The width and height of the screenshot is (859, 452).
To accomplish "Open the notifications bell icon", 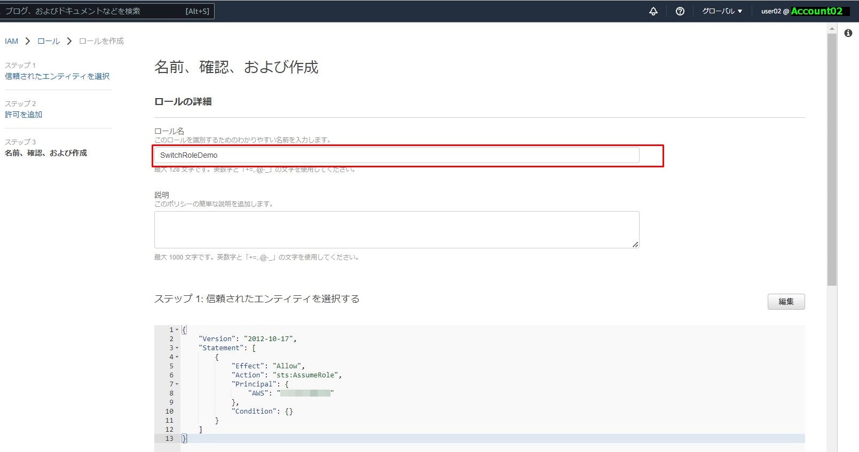I will pyautogui.click(x=653, y=11).
